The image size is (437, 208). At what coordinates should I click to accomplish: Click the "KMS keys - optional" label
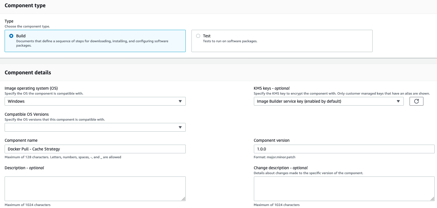pyautogui.click(x=272, y=88)
